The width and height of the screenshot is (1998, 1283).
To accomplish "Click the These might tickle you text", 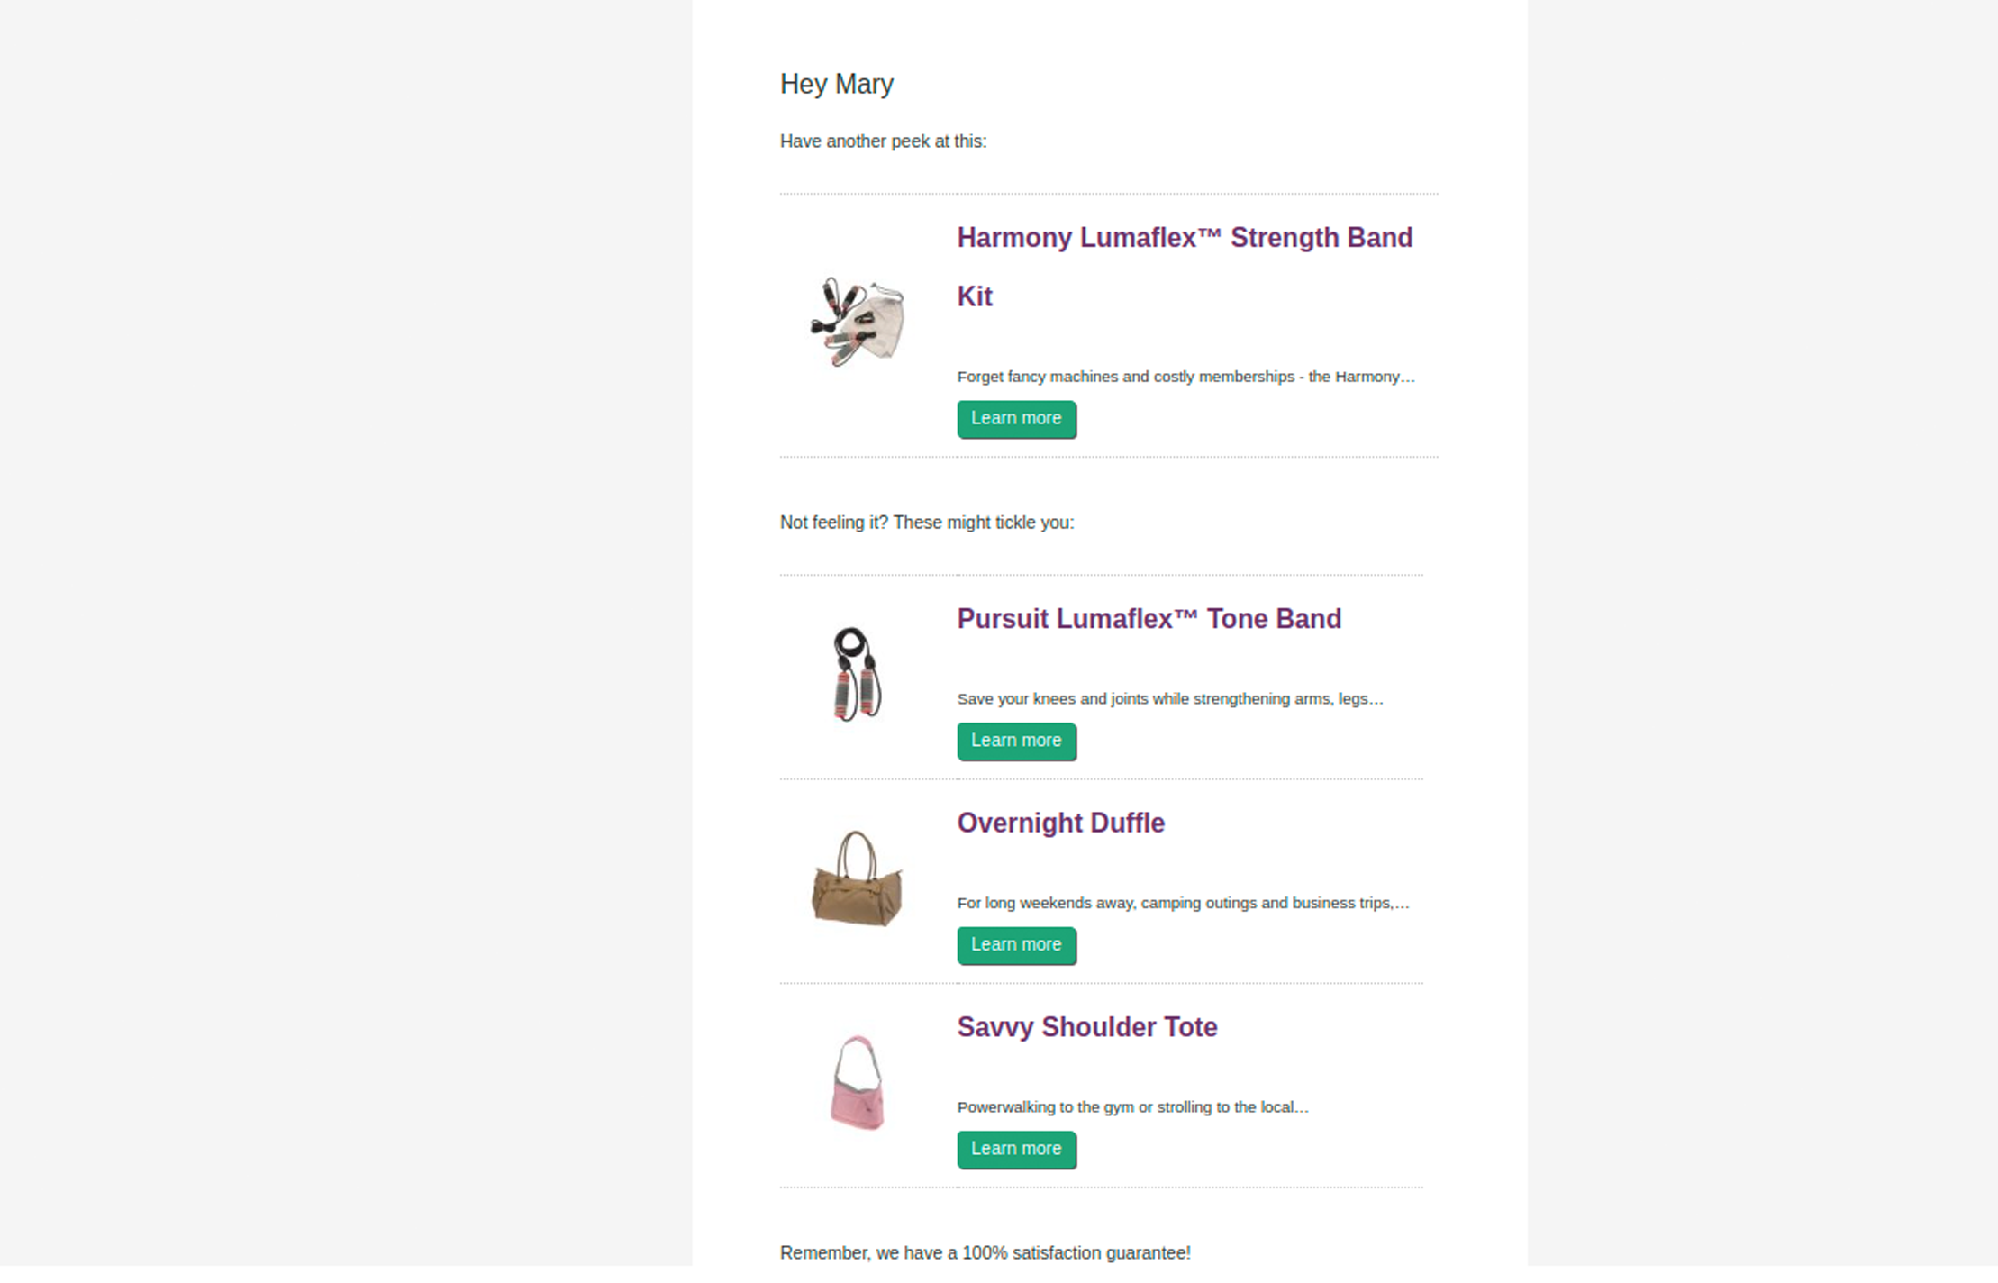I will (x=926, y=522).
